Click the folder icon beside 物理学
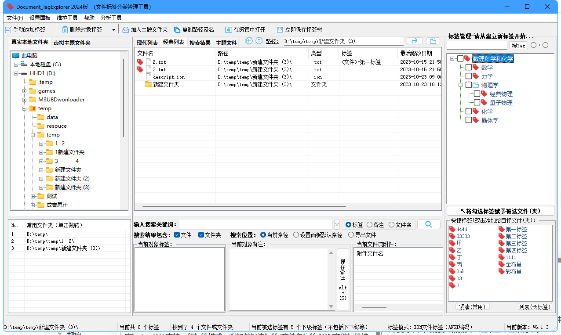This screenshot has width=561, height=335. tap(476, 85)
